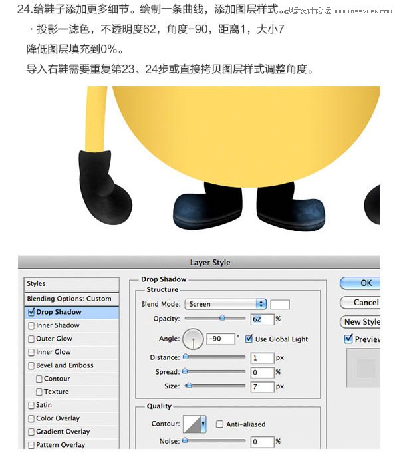
Task: Click the style preview thumbnail box
Action: pos(364,368)
